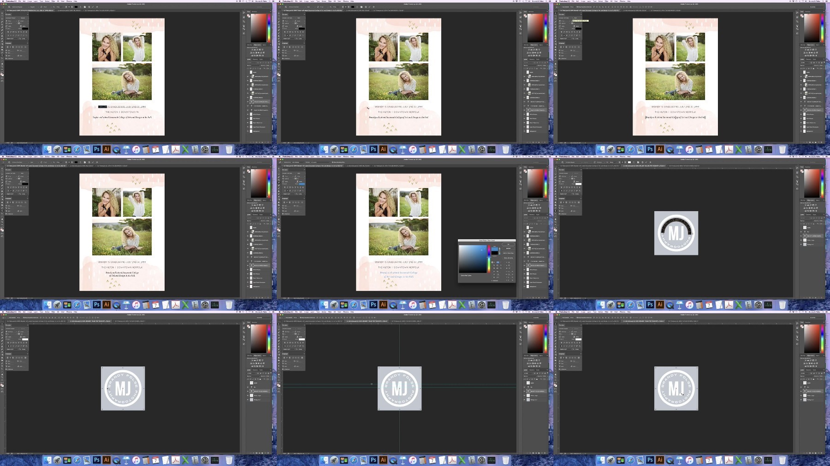
Task: Hide the selected text layer in the middle-right frame
Action: click(x=801, y=236)
